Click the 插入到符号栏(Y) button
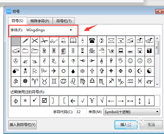This screenshot has height=134, width=164. pyautogui.click(x=22, y=125)
